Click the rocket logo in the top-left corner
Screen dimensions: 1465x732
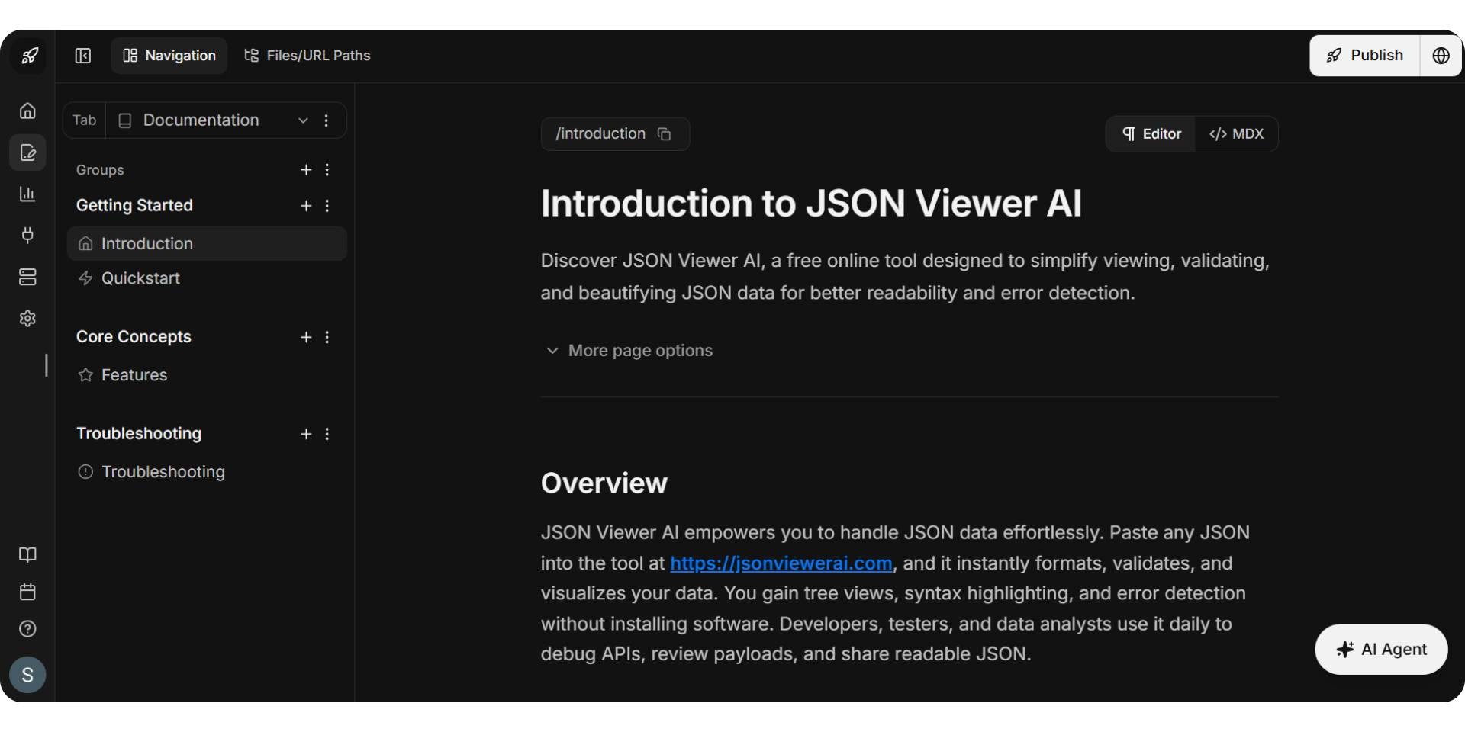29,55
